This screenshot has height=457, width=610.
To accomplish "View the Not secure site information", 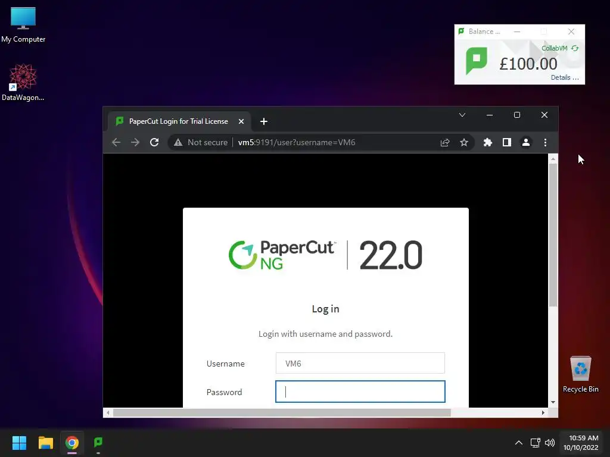I will click(201, 142).
